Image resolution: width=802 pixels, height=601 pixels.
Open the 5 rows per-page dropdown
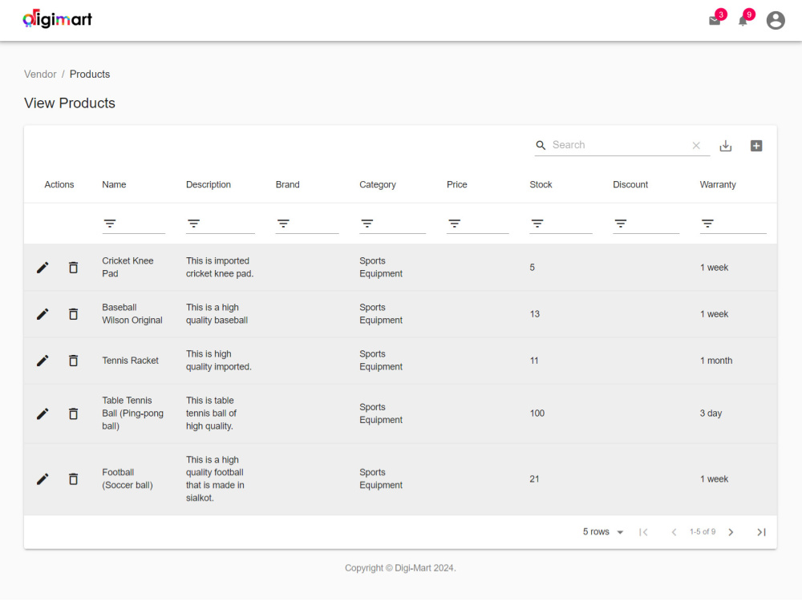603,532
